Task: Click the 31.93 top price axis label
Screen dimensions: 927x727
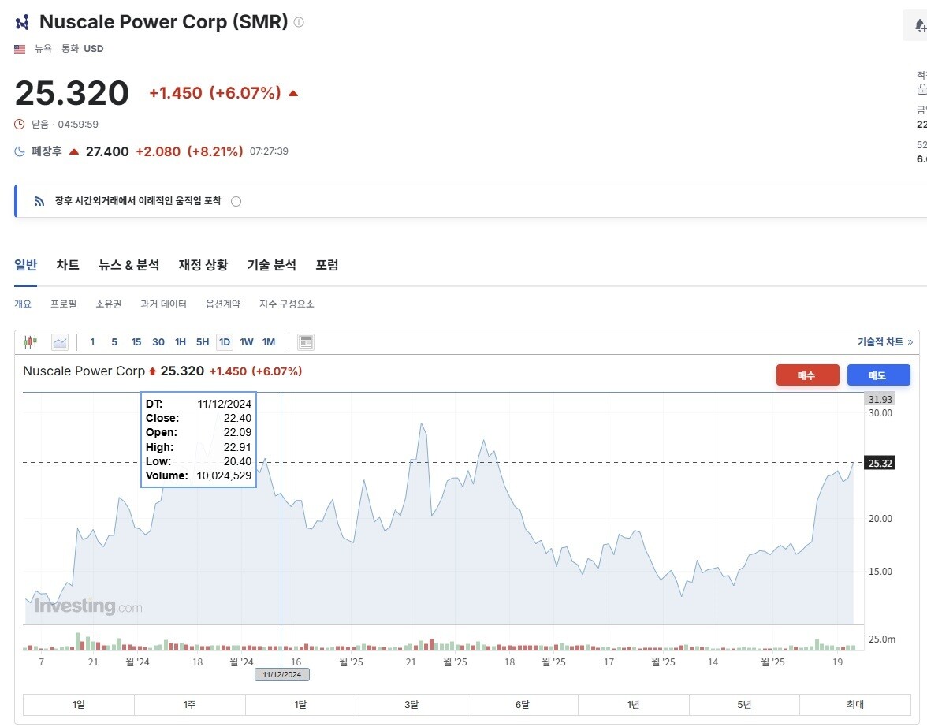Action: 880,399
